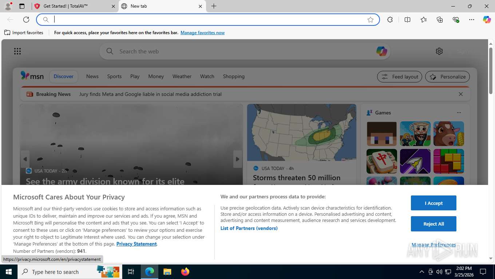Click Copilot icon in web search box

click(x=381, y=51)
